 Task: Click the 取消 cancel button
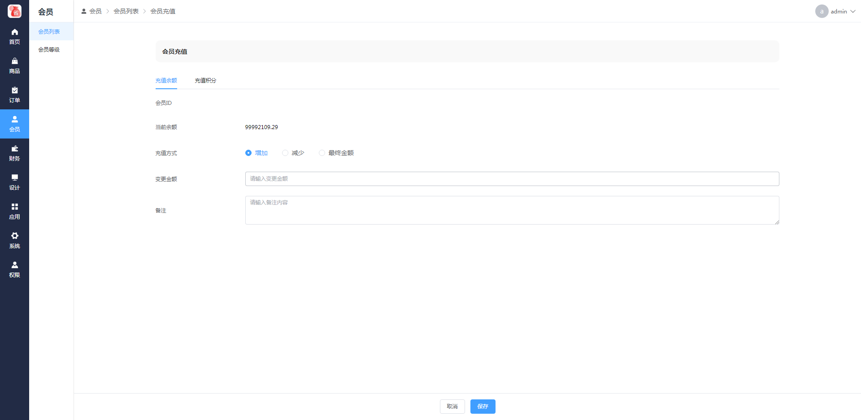click(452, 407)
